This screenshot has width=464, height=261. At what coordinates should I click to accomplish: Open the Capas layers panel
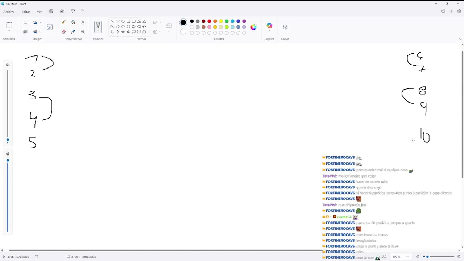coord(285,27)
